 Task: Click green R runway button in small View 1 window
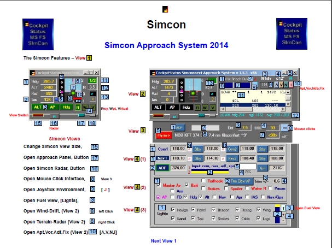pyautogui.click(x=78, y=108)
